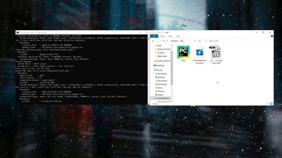Click the Forward arrow in File Explorer
Image resolution: width=282 pixels, height=158 pixels.
(x=157, y=41)
